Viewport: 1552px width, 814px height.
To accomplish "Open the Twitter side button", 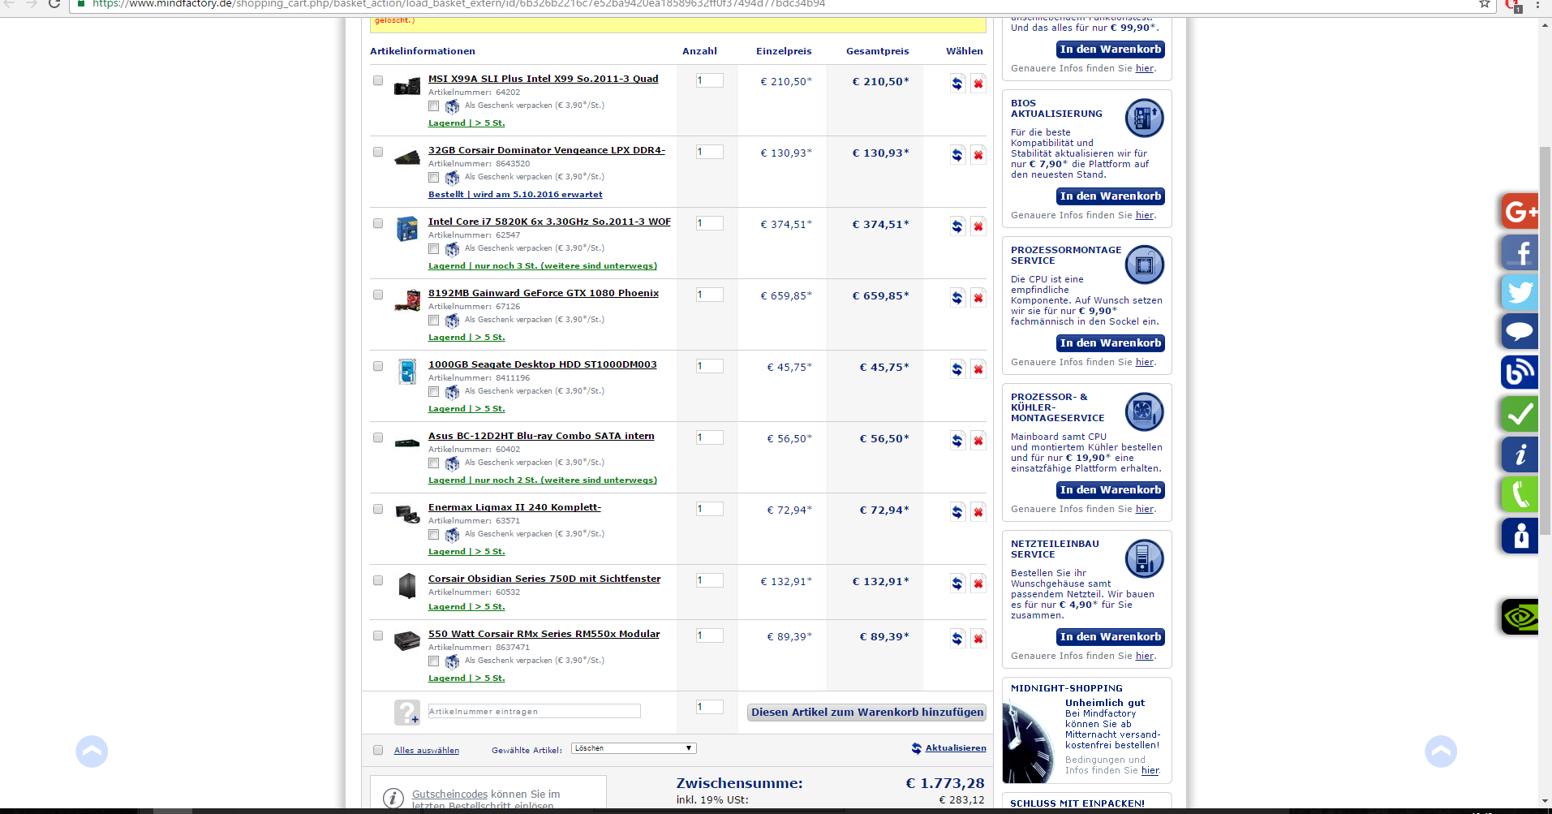I will point(1520,292).
